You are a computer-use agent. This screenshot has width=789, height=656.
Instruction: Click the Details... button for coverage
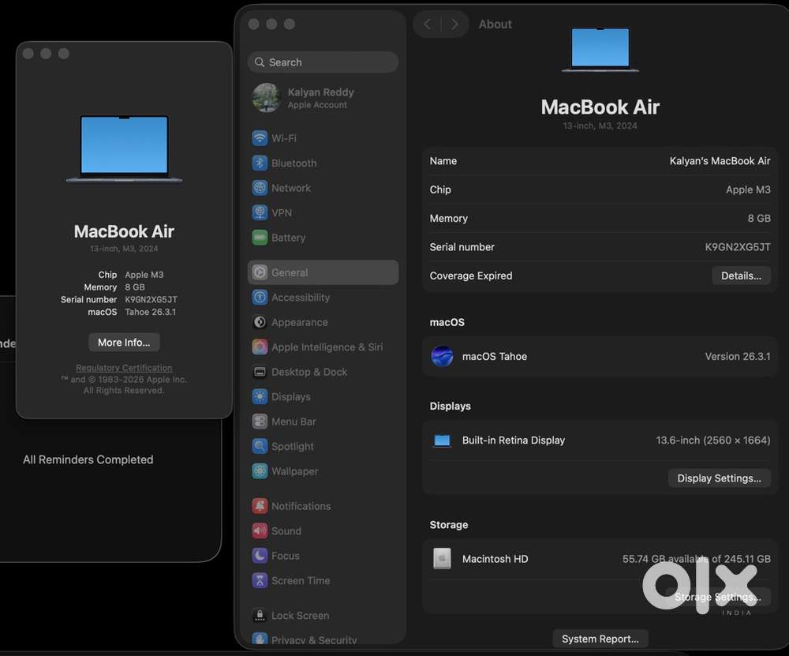point(741,276)
